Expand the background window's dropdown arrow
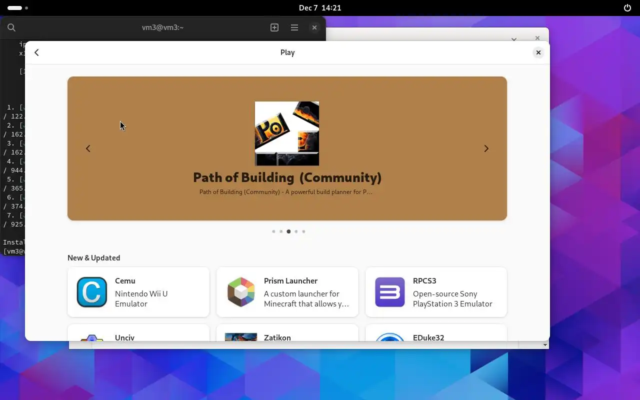The width and height of the screenshot is (640, 400). point(513,38)
